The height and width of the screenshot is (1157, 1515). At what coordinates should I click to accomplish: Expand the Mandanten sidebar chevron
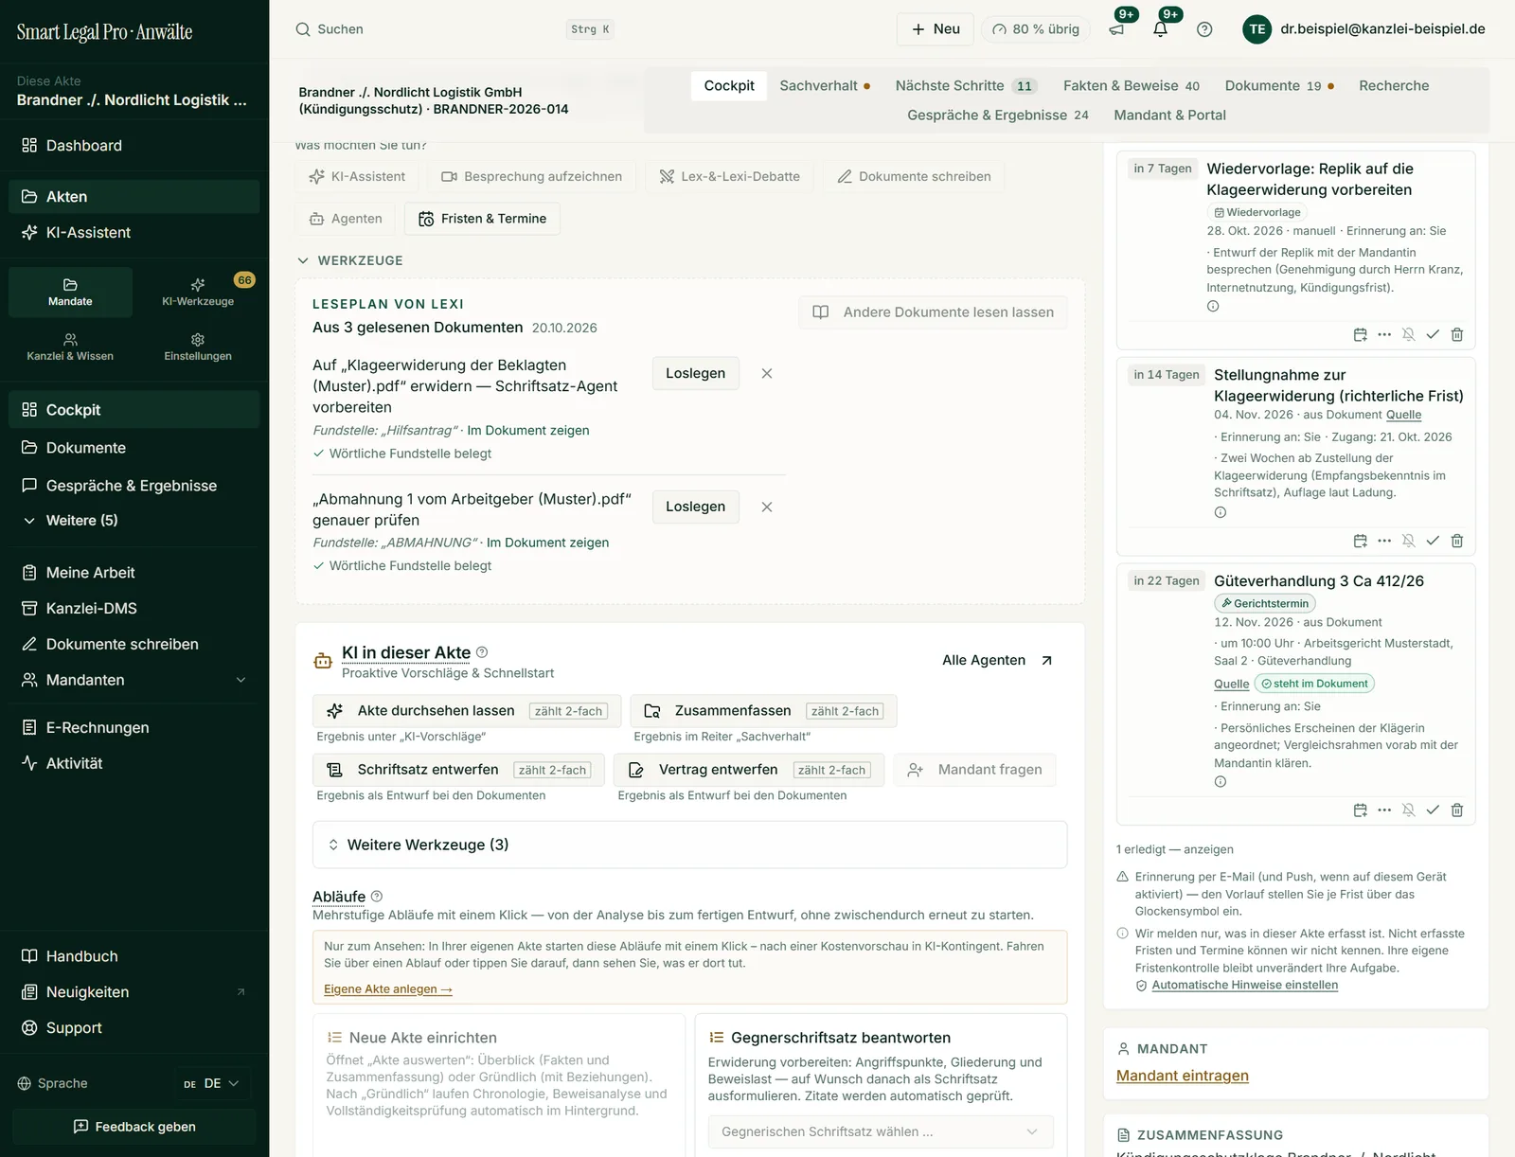pos(241,680)
